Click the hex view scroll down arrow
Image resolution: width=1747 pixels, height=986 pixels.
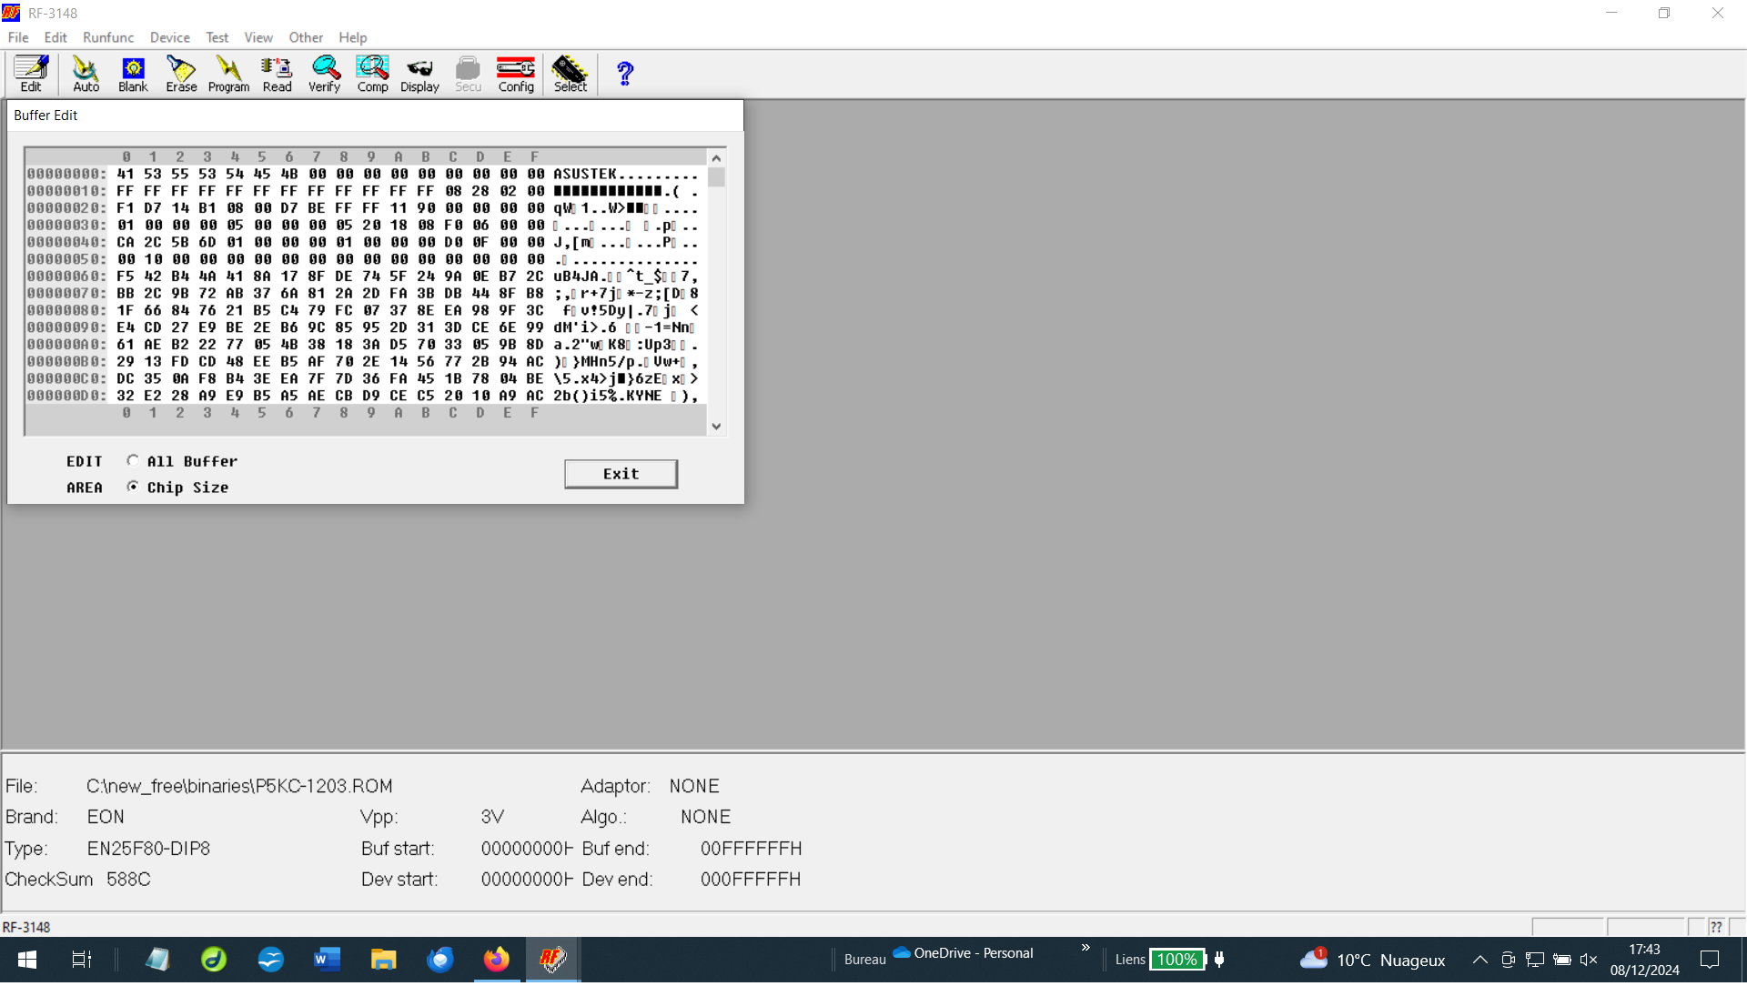click(x=716, y=427)
